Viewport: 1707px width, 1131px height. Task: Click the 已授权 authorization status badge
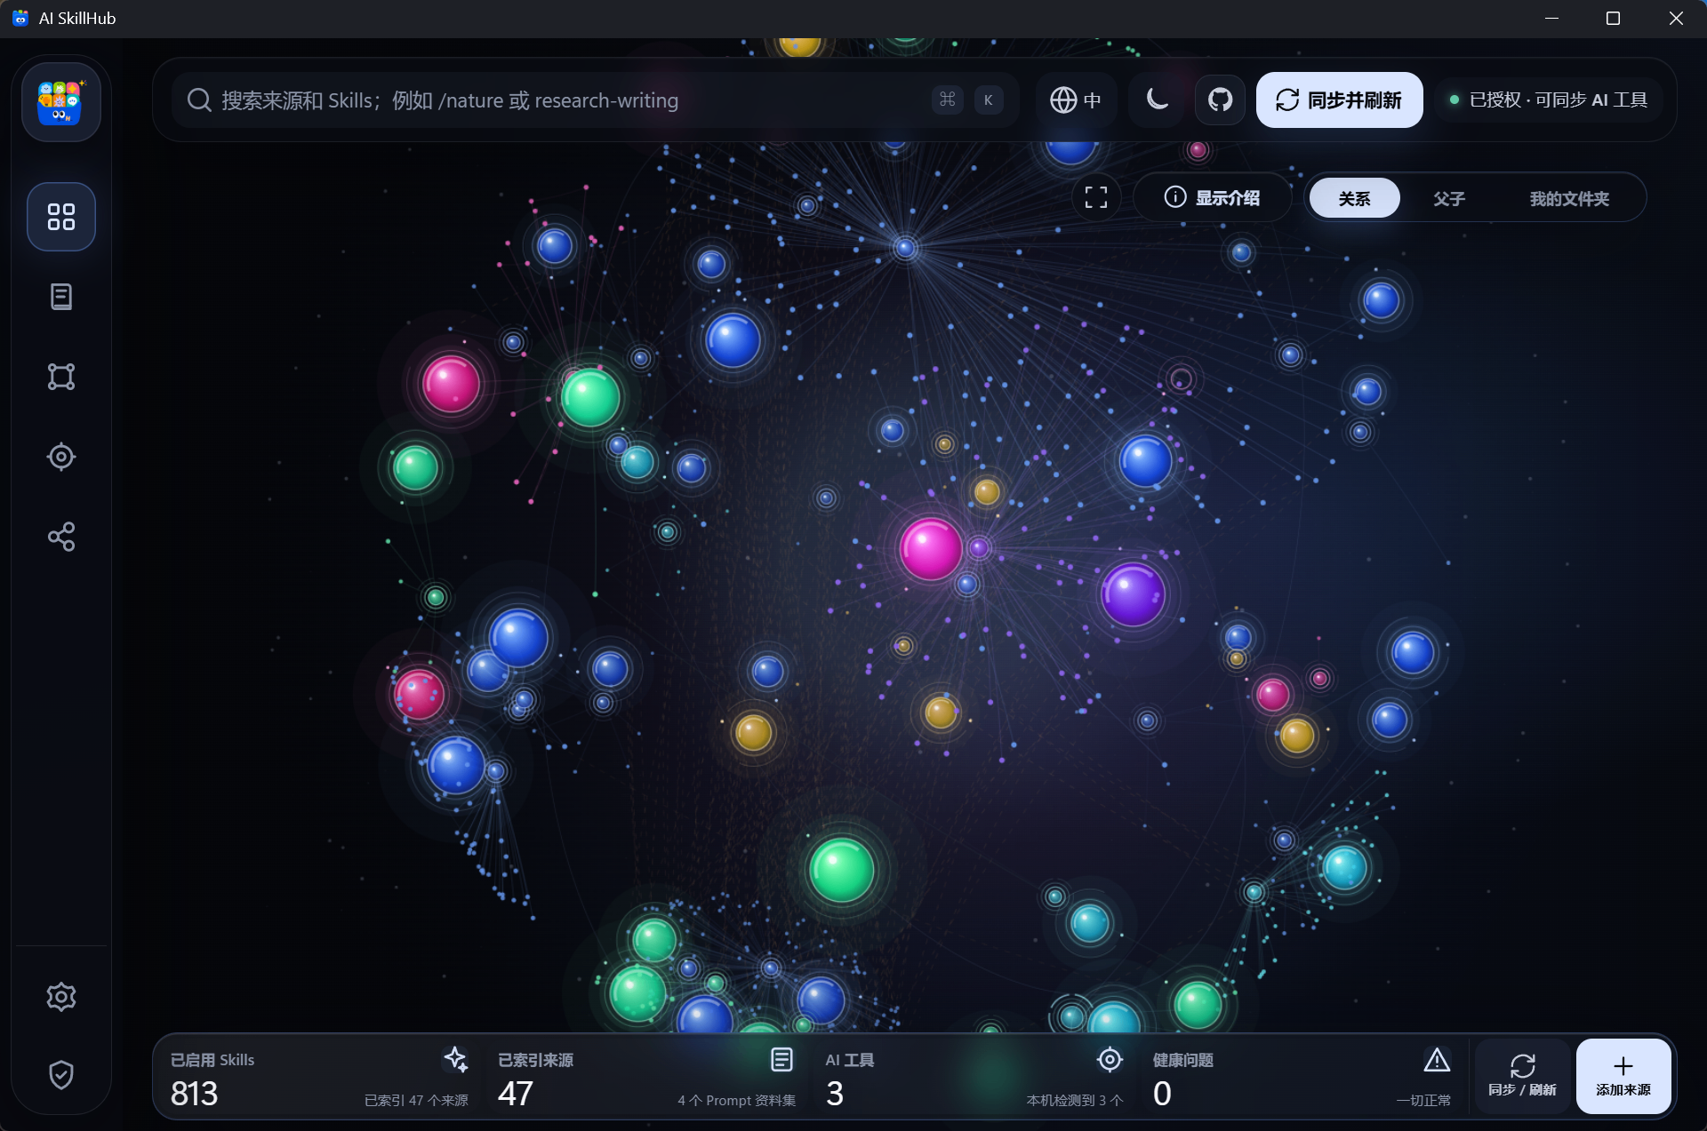point(1549,100)
